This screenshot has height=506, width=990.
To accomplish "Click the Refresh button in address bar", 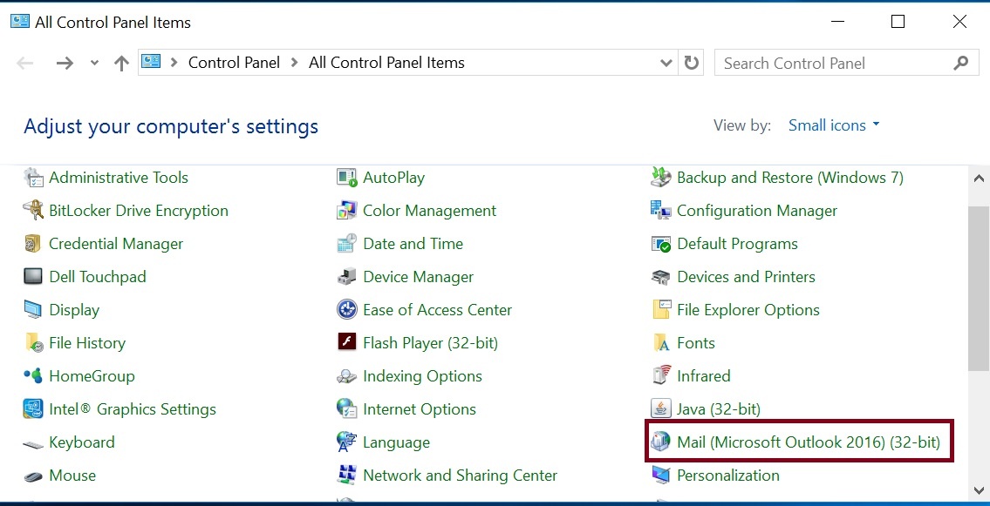I will tap(692, 63).
